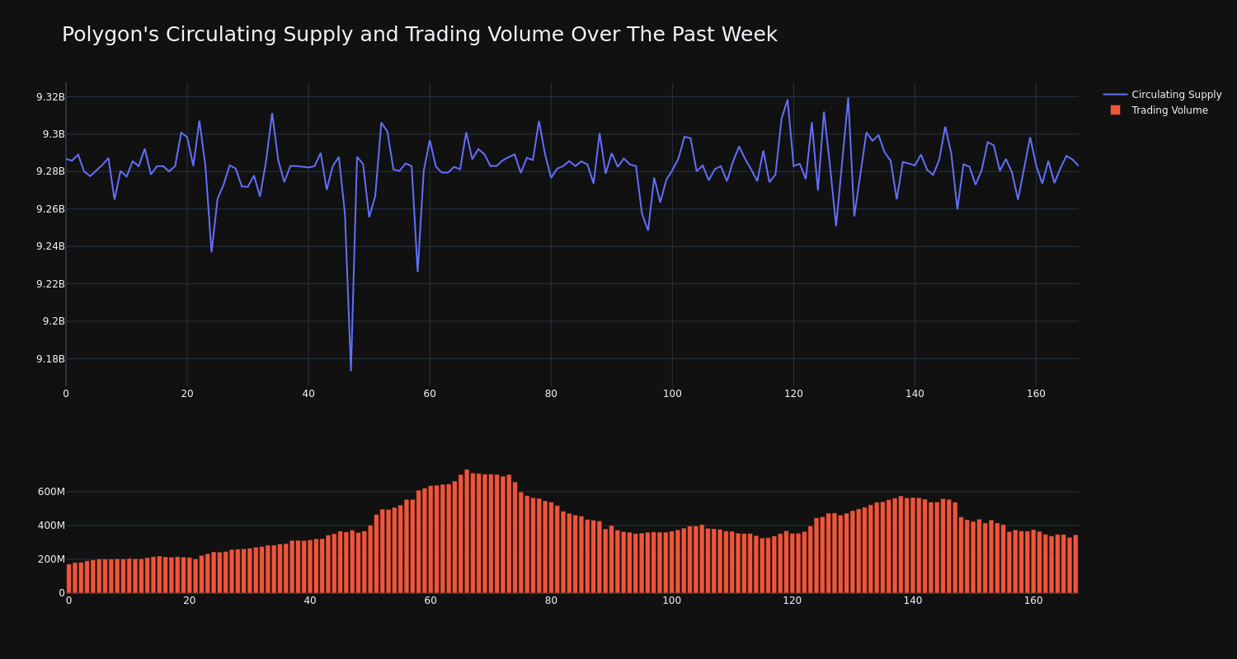
Task: Click the 100 tick on supply chart x-axis
Action: 672,394
